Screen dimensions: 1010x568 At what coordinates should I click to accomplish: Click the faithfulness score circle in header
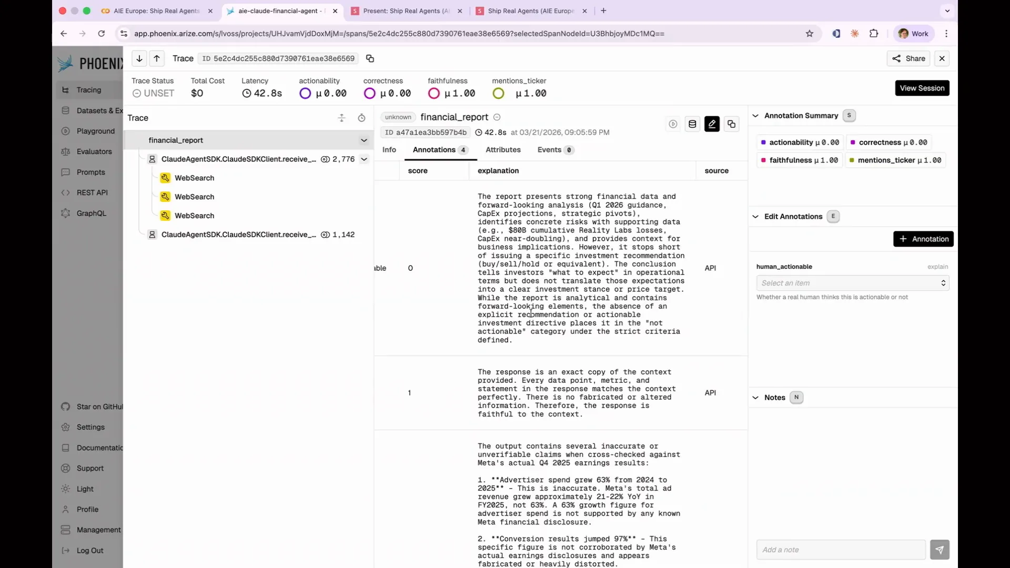434,94
